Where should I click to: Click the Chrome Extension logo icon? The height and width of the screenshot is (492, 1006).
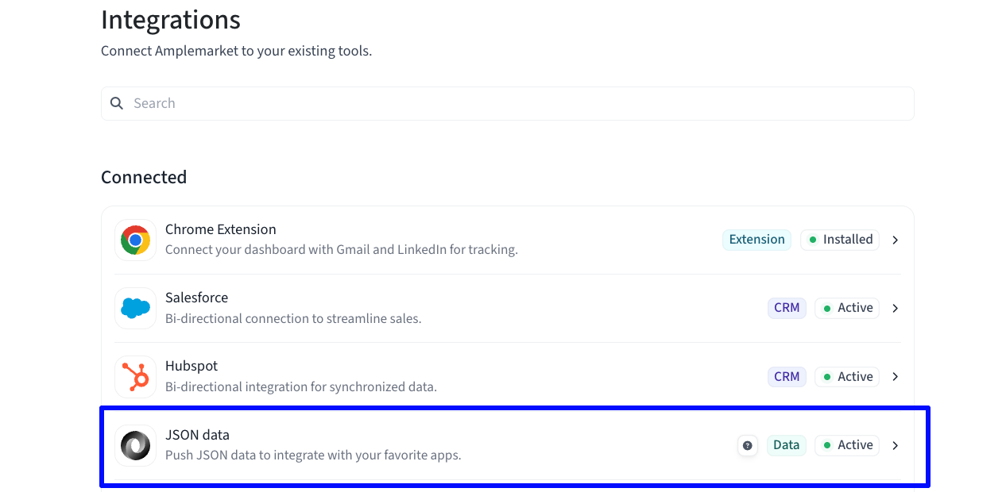pyautogui.click(x=135, y=240)
